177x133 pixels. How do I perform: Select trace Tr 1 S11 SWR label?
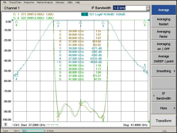coord(33,14)
